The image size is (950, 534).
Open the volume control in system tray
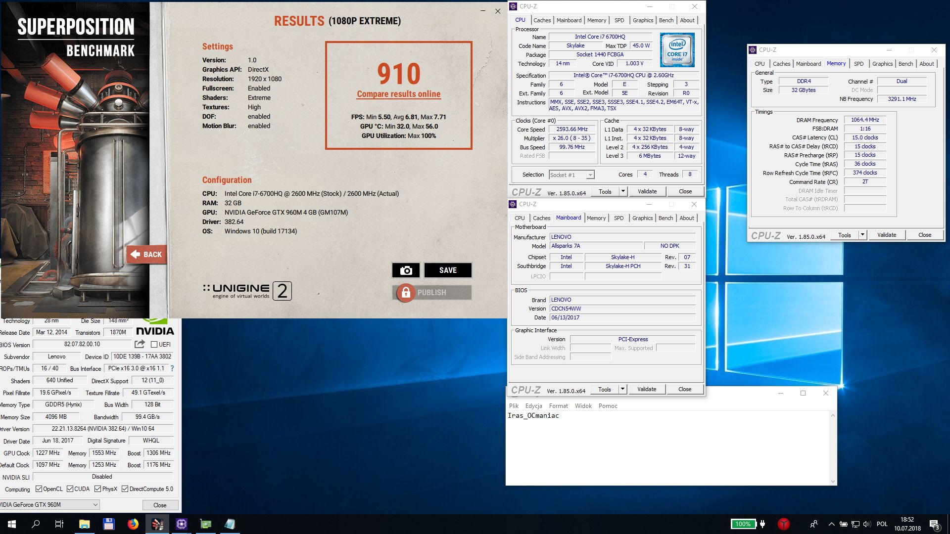(866, 524)
